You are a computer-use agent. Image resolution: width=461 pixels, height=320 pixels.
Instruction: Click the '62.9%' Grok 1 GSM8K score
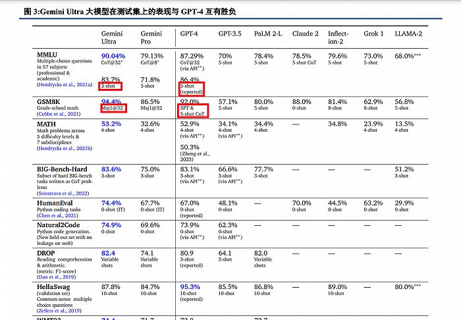(373, 101)
